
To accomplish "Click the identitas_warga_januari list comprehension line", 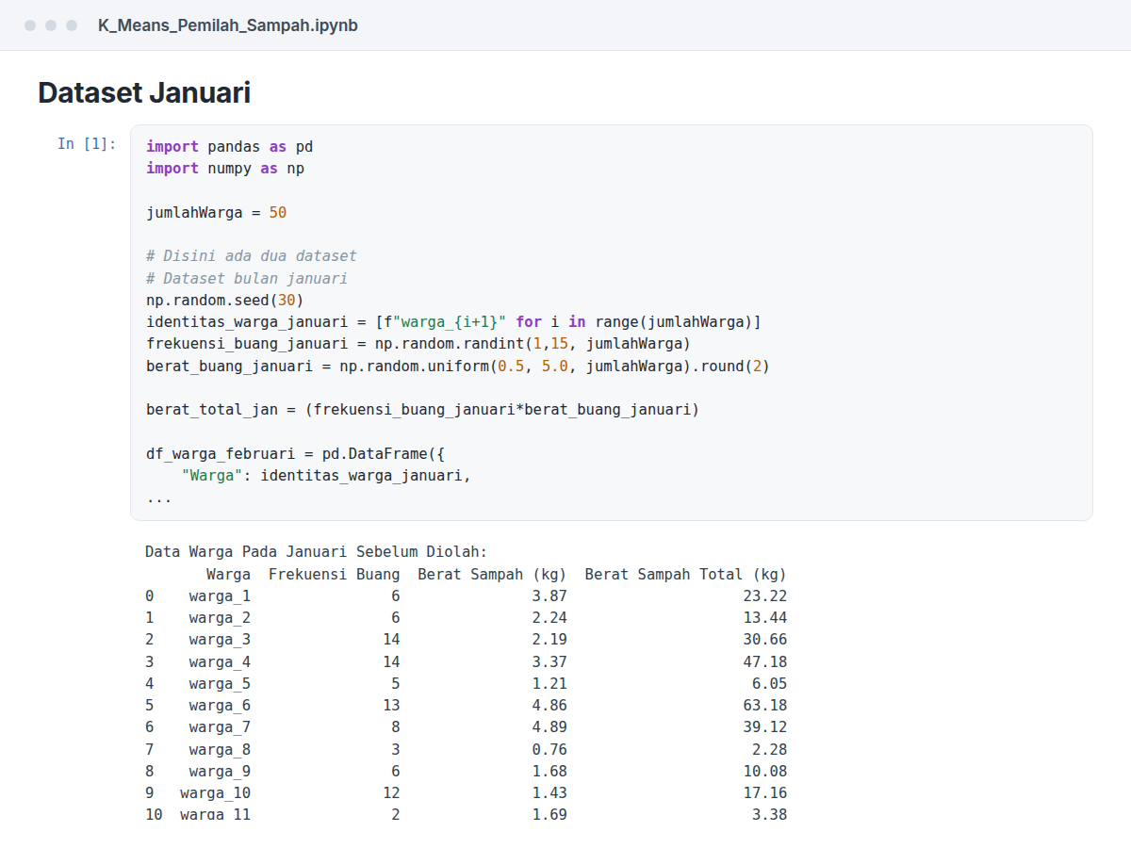I will point(453,322).
